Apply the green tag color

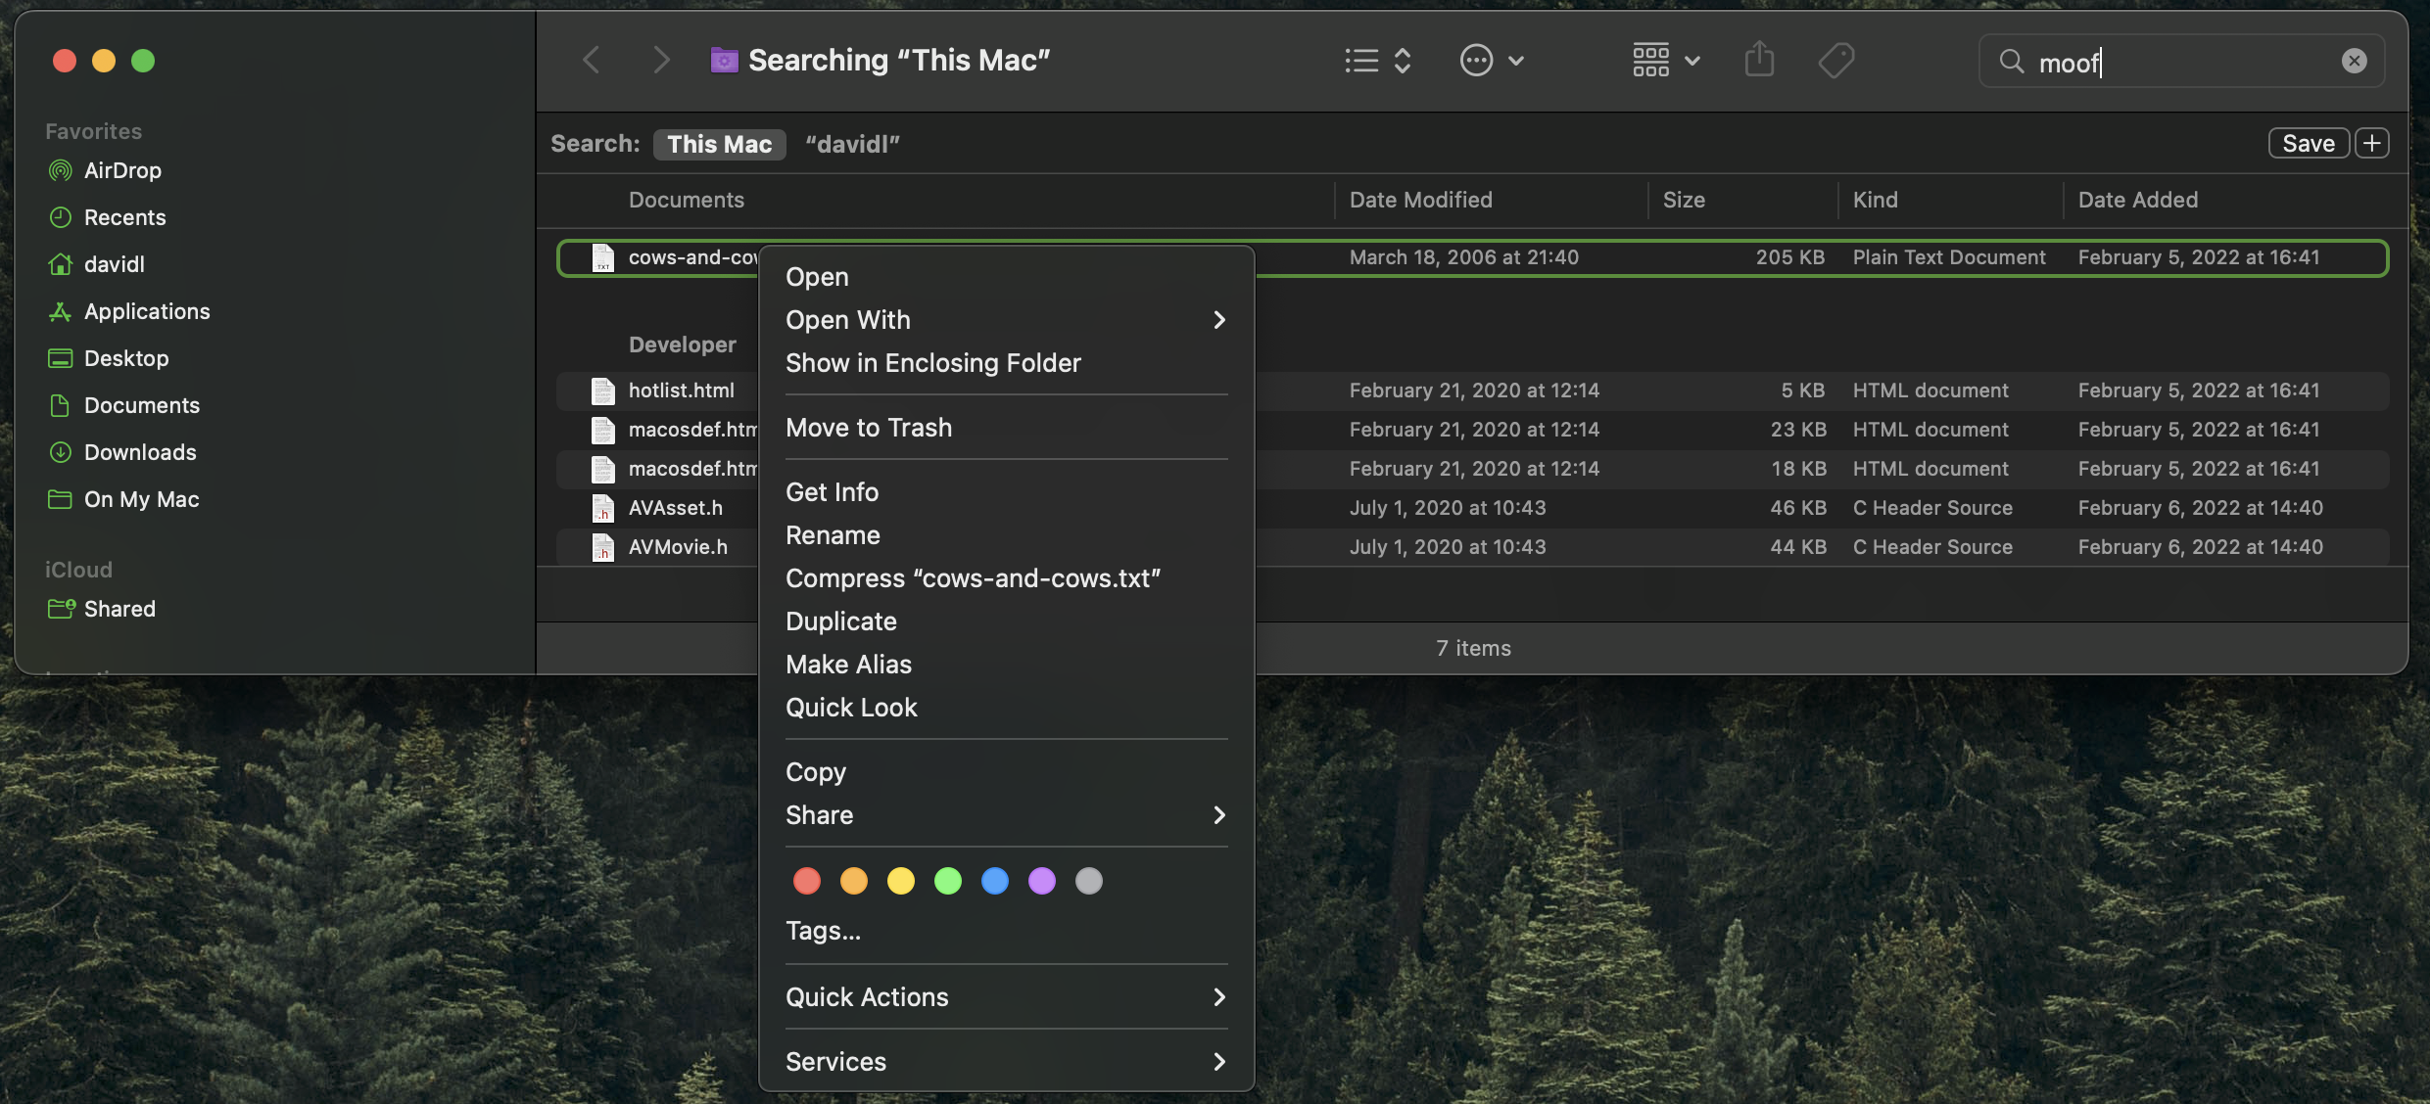pyautogui.click(x=947, y=881)
